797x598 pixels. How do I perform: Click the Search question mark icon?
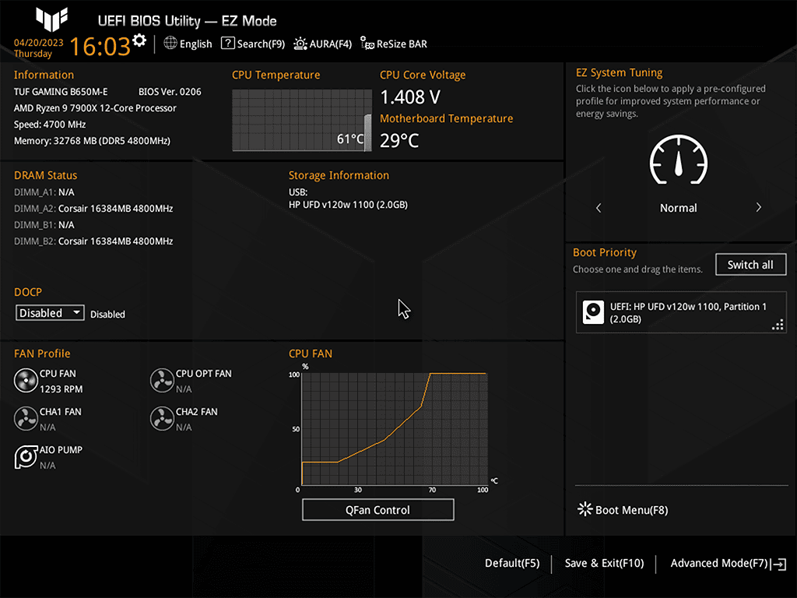coord(228,44)
